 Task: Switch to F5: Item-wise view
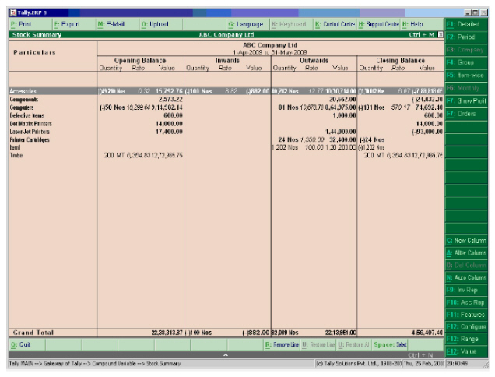[x=466, y=76]
